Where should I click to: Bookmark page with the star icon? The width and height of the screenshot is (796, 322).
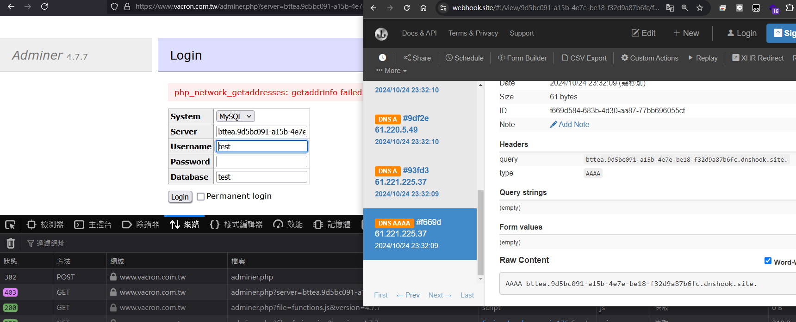(700, 7)
